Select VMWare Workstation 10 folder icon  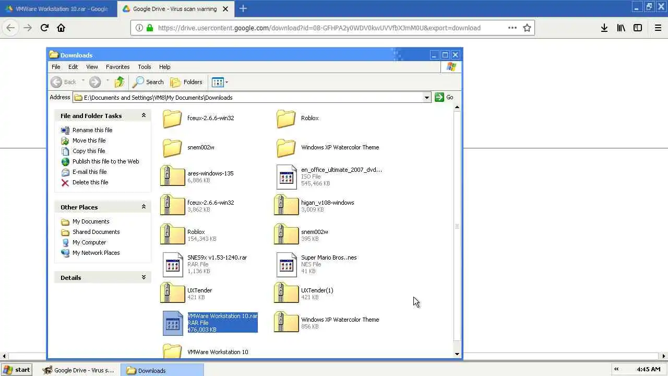point(172,351)
